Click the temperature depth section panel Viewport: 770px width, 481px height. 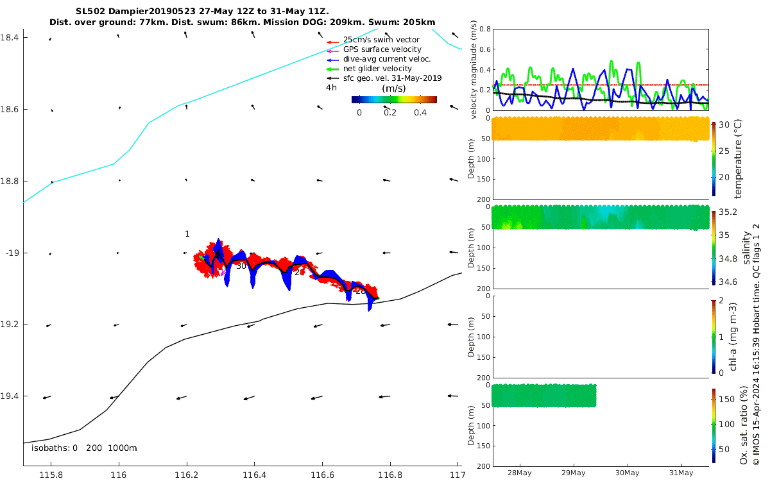point(600,157)
